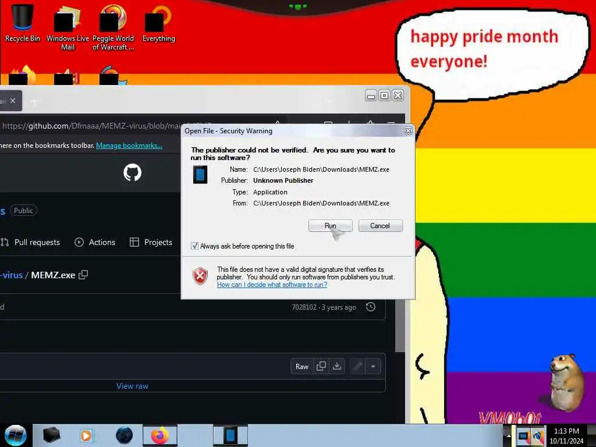Open How can I decide what software link
The width and height of the screenshot is (596, 447).
click(x=272, y=284)
